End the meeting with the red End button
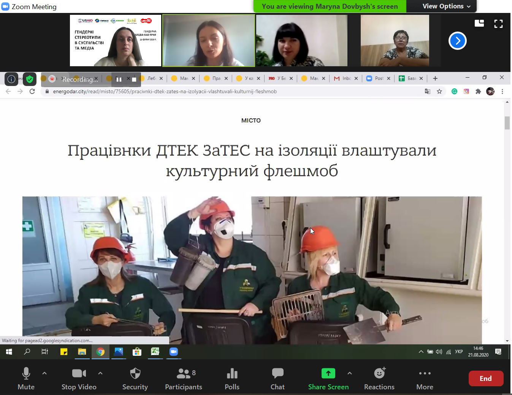 (486, 378)
